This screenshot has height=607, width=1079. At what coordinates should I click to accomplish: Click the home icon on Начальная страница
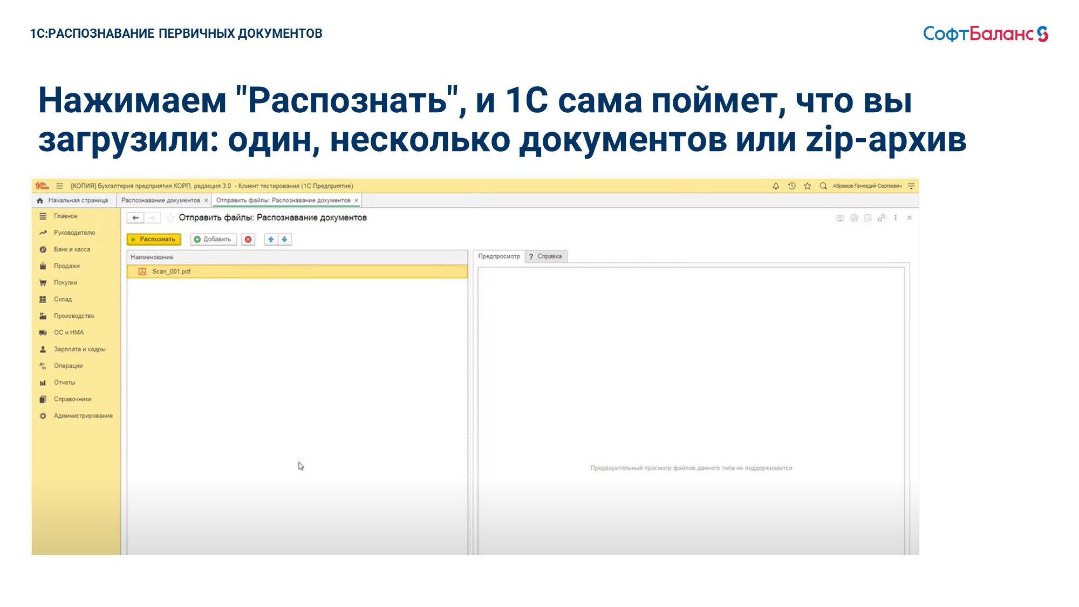pyautogui.click(x=40, y=200)
